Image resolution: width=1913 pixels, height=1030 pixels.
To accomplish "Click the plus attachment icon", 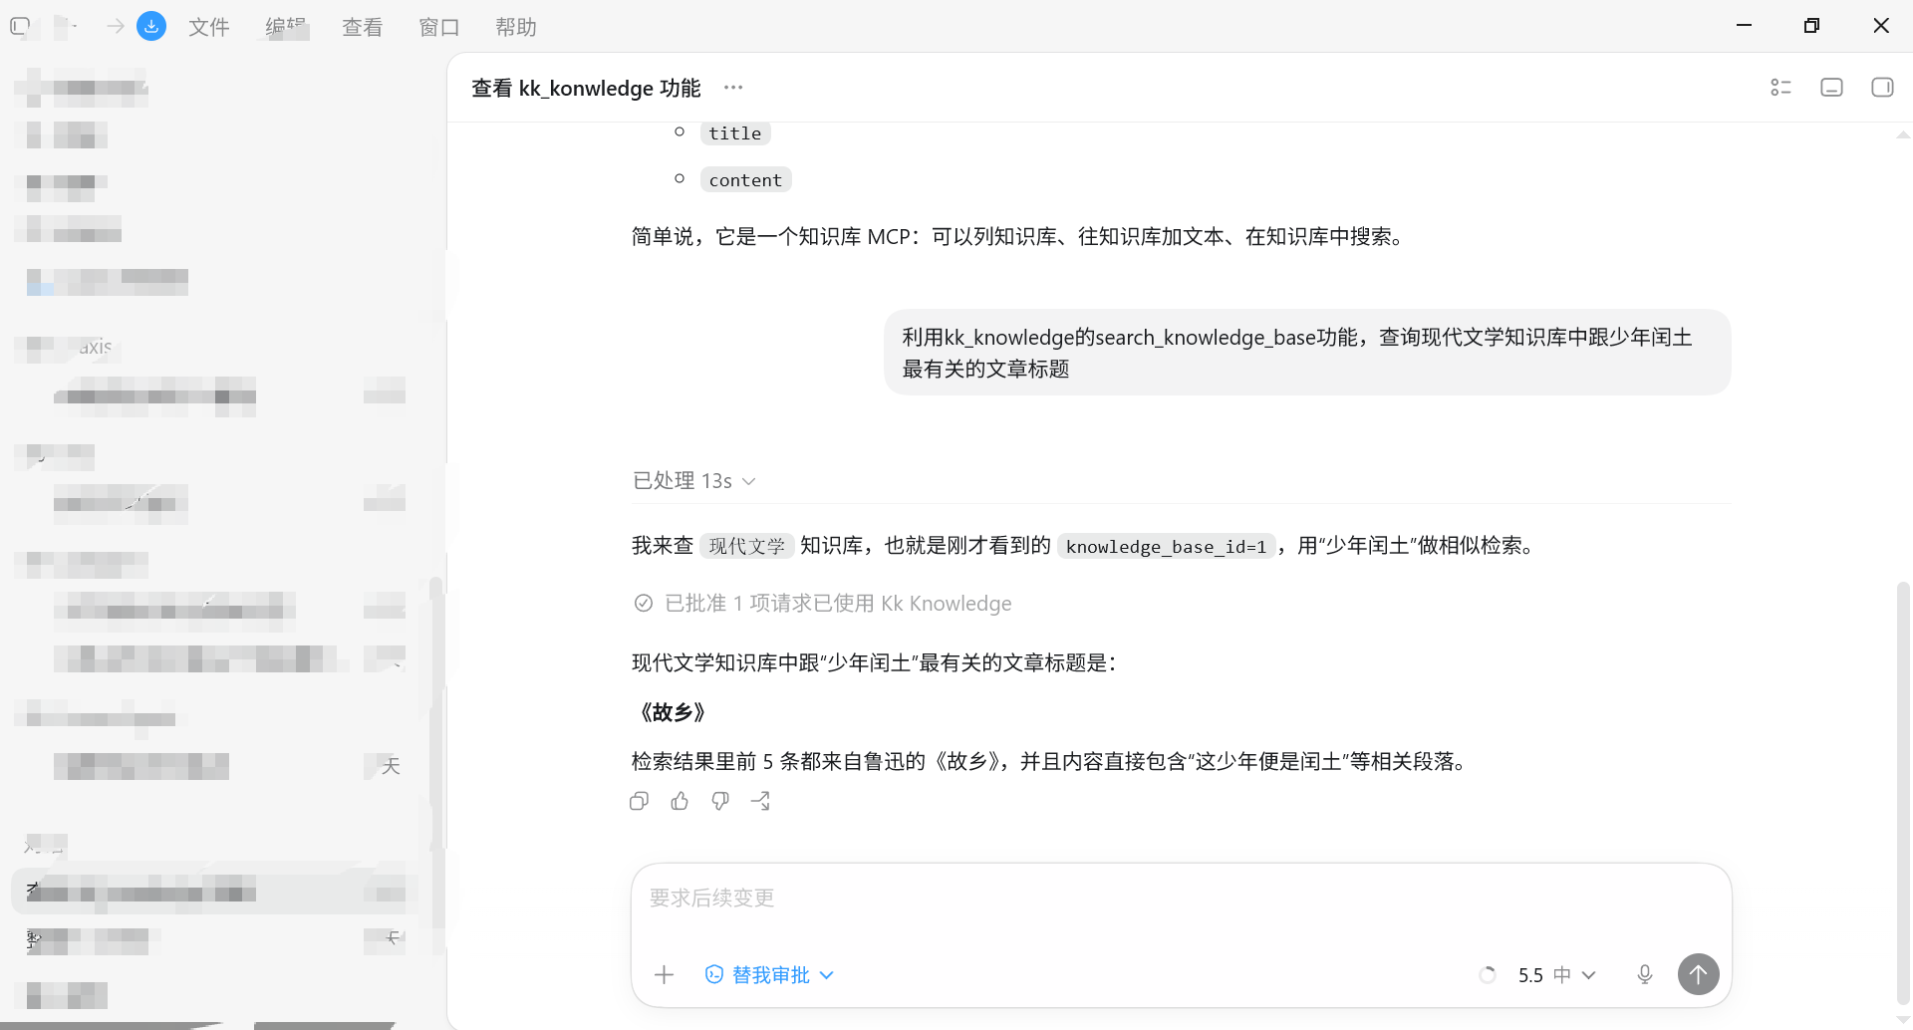I will point(665,975).
